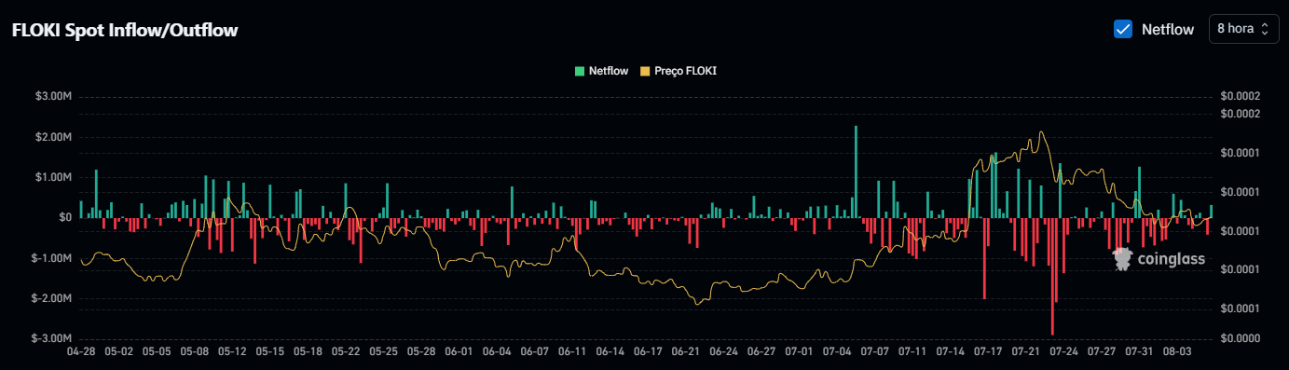Click the Netflow legend label
Viewport: 1289px width, 370px height.
click(609, 71)
